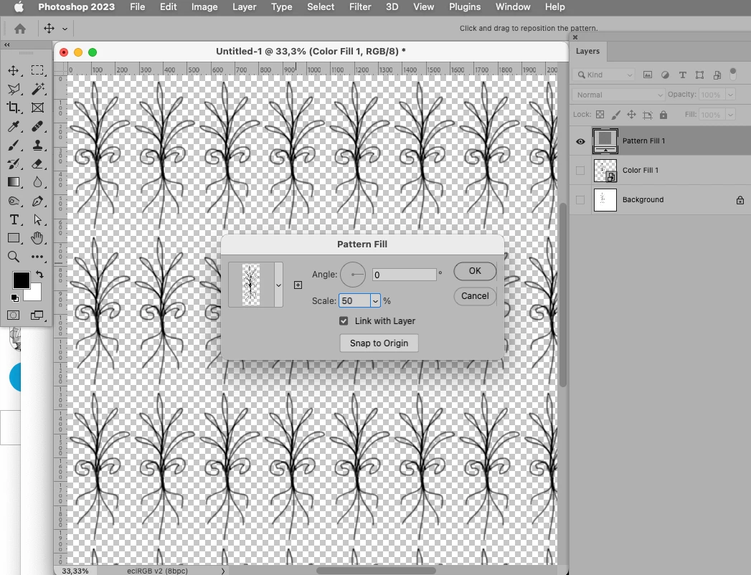Screen dimensions: 751x575
Task: Open the Edit Toolbar three-dots menu
Action: pyautogui.click(x=37, y=257)
